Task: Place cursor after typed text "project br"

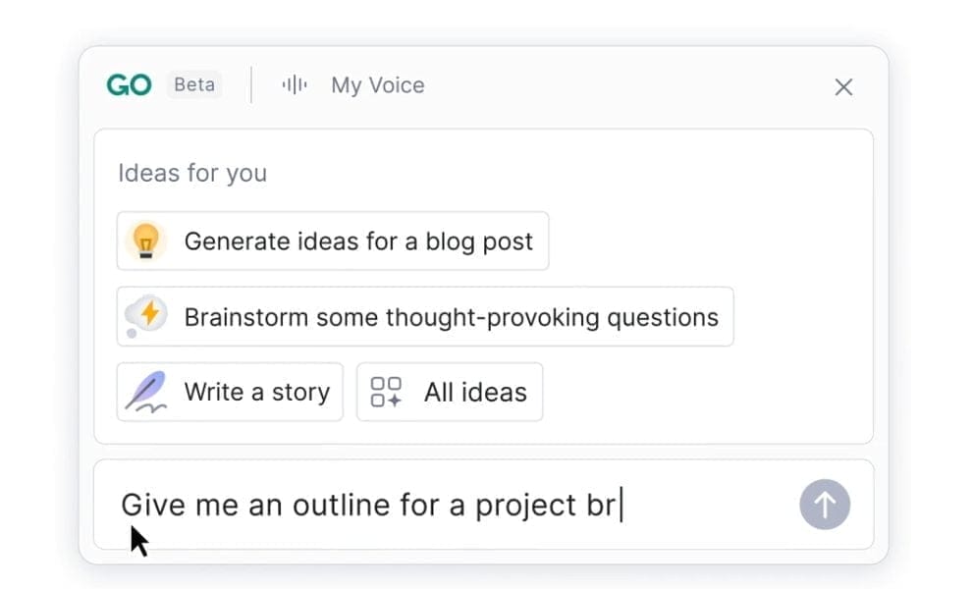Action: click(621, 505)
